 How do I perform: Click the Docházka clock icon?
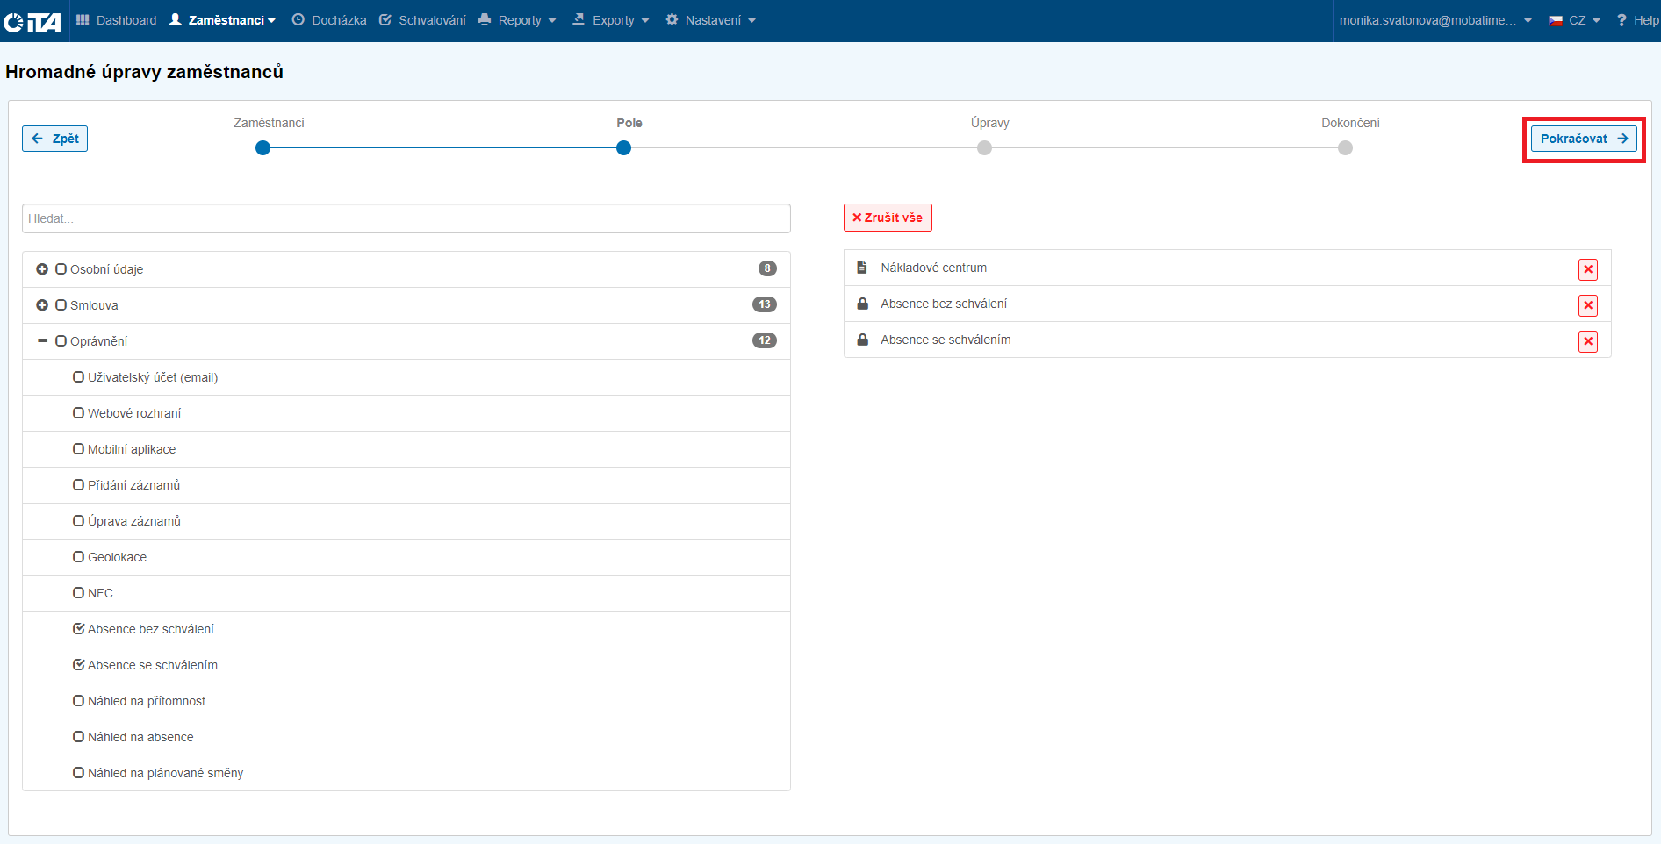coord(298,20)
